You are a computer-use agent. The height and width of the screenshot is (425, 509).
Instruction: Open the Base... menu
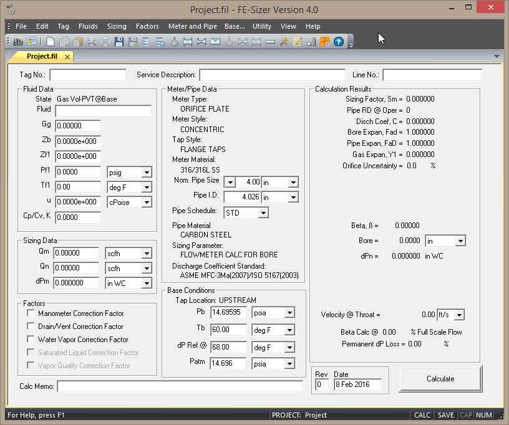point(235,26)
